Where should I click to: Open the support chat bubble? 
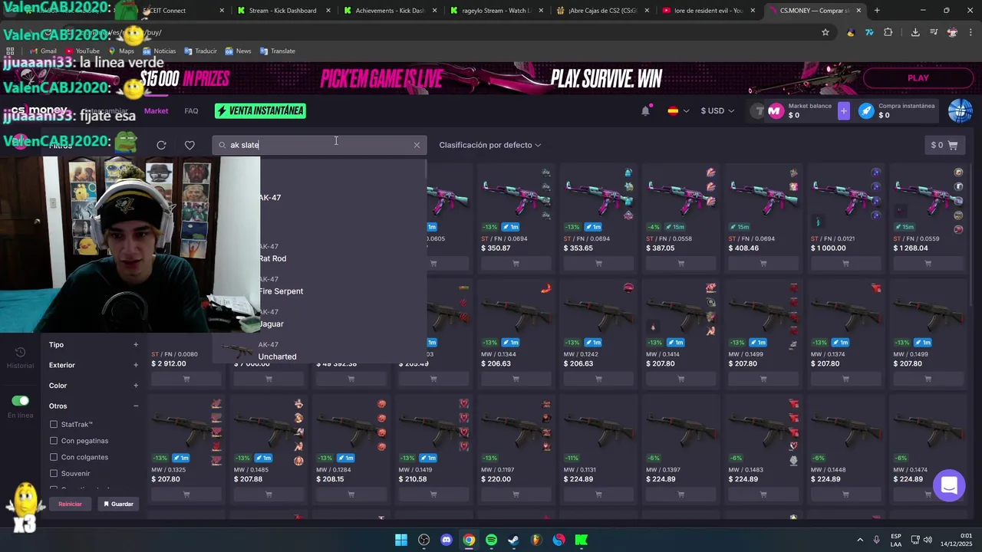point(949,485)
